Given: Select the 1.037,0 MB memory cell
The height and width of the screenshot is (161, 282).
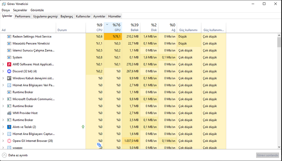Looking at the screenshot, I should 131,141.
